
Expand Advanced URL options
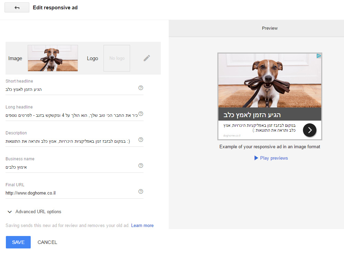coord(34,211)
